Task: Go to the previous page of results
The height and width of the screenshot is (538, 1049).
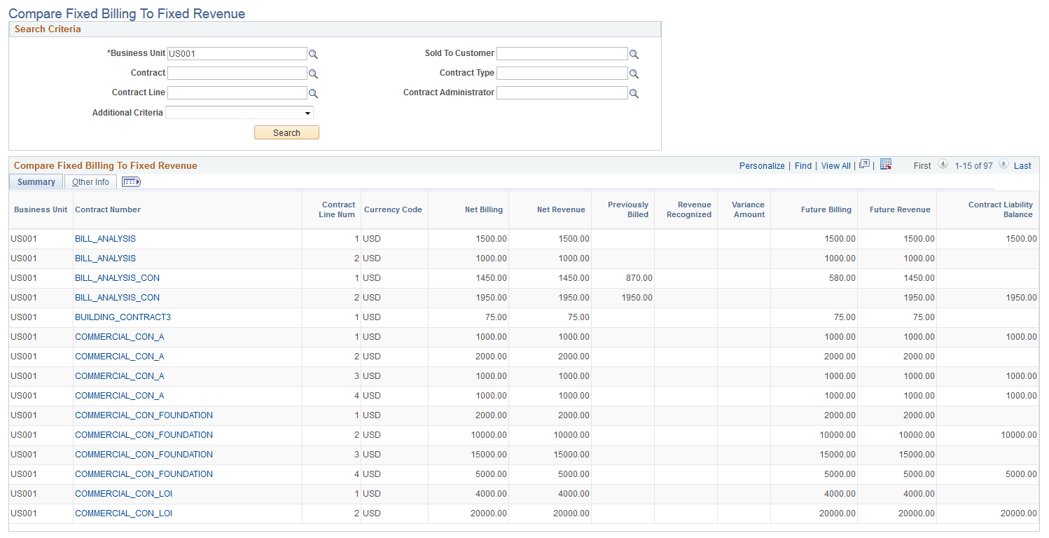Action: pos(943,165)
